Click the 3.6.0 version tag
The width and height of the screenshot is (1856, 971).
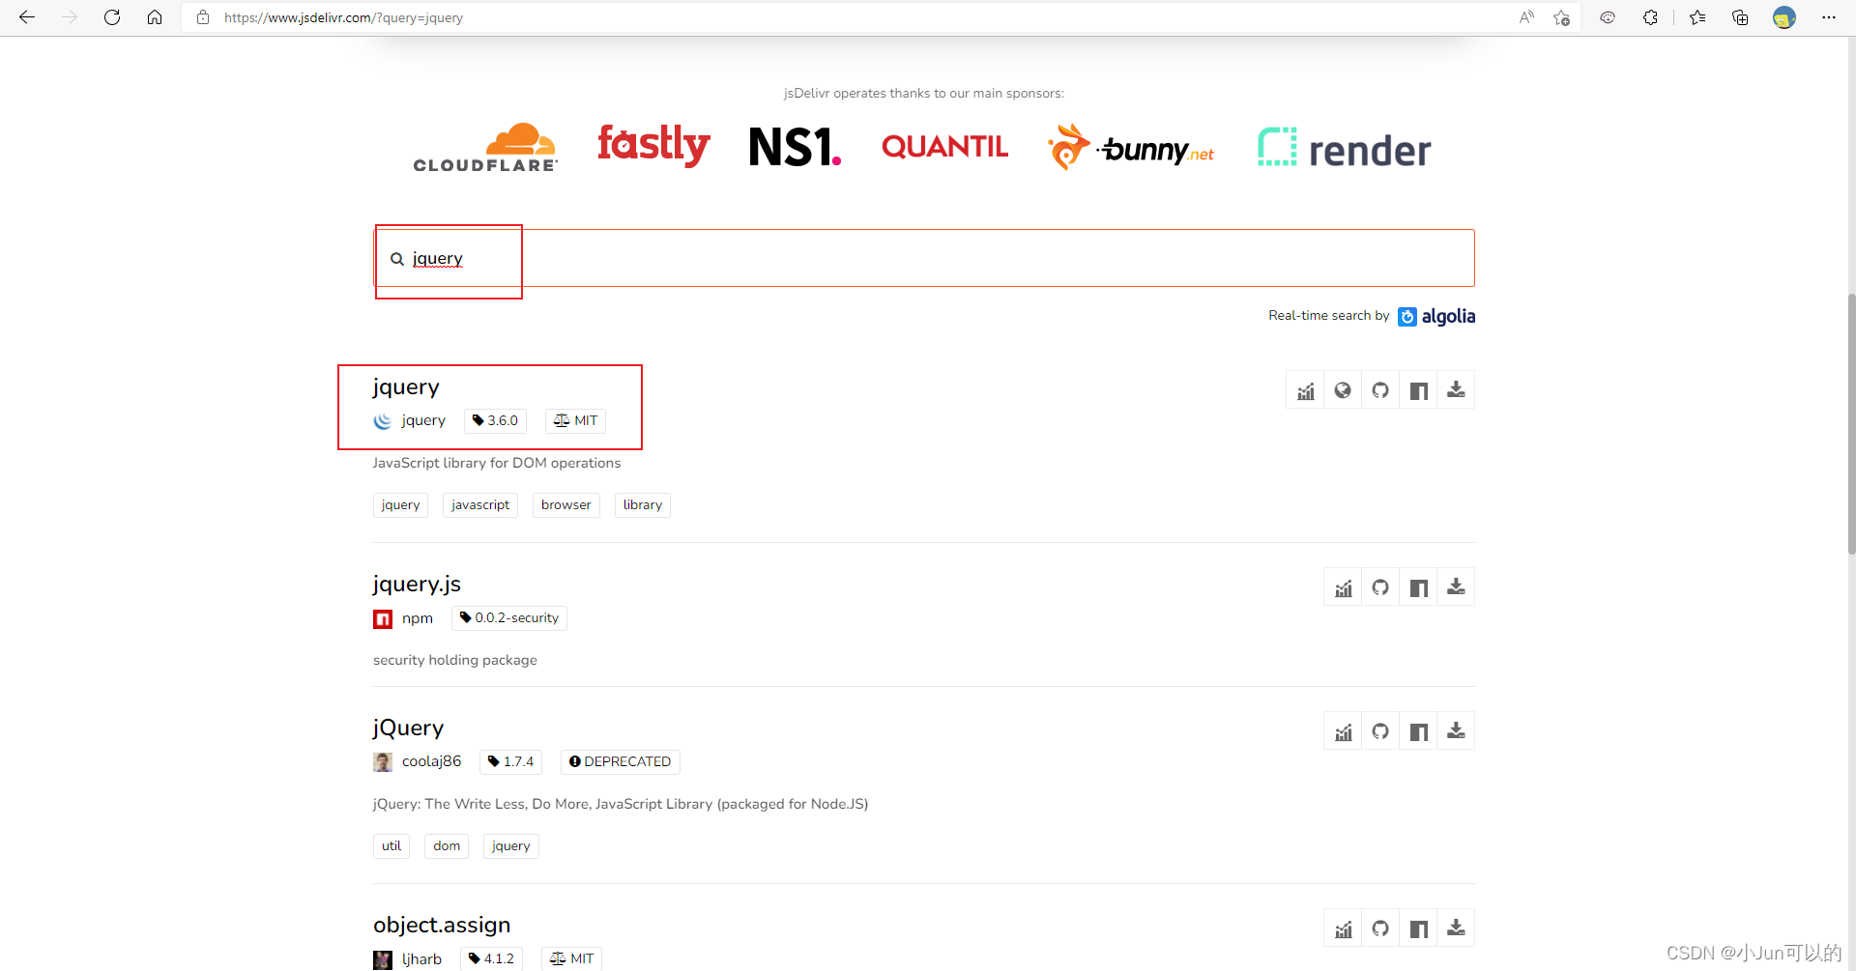click(495, 420)
